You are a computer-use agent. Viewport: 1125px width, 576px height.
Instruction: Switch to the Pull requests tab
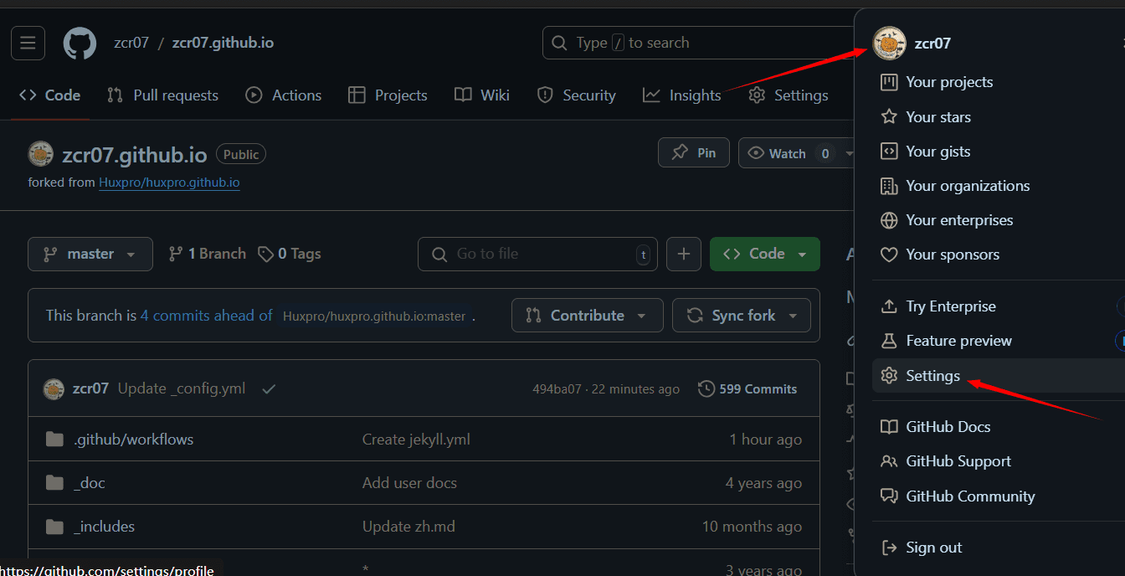[x=162, y=95]
